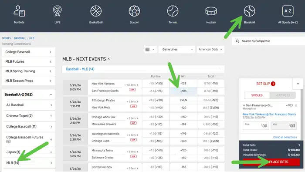This screenshot has height=172, width=305.
Task: Open calendar view icon dropdown
Action: coord(150,49)
